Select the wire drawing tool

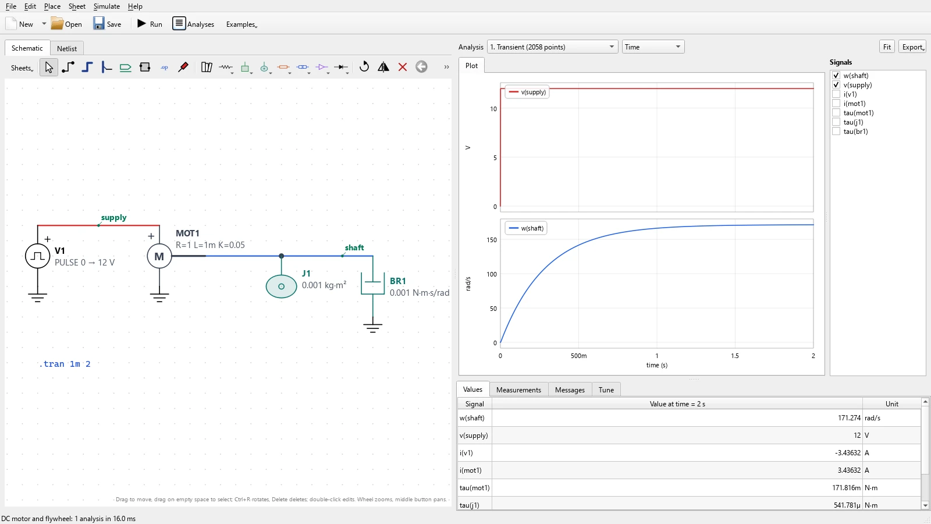68,68
